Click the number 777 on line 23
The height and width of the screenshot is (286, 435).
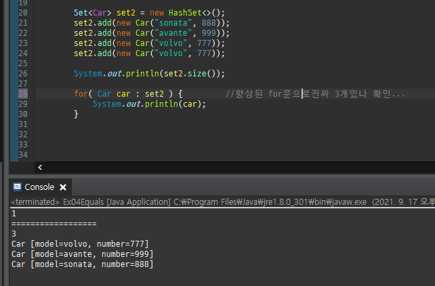click(x=204, y=43)
